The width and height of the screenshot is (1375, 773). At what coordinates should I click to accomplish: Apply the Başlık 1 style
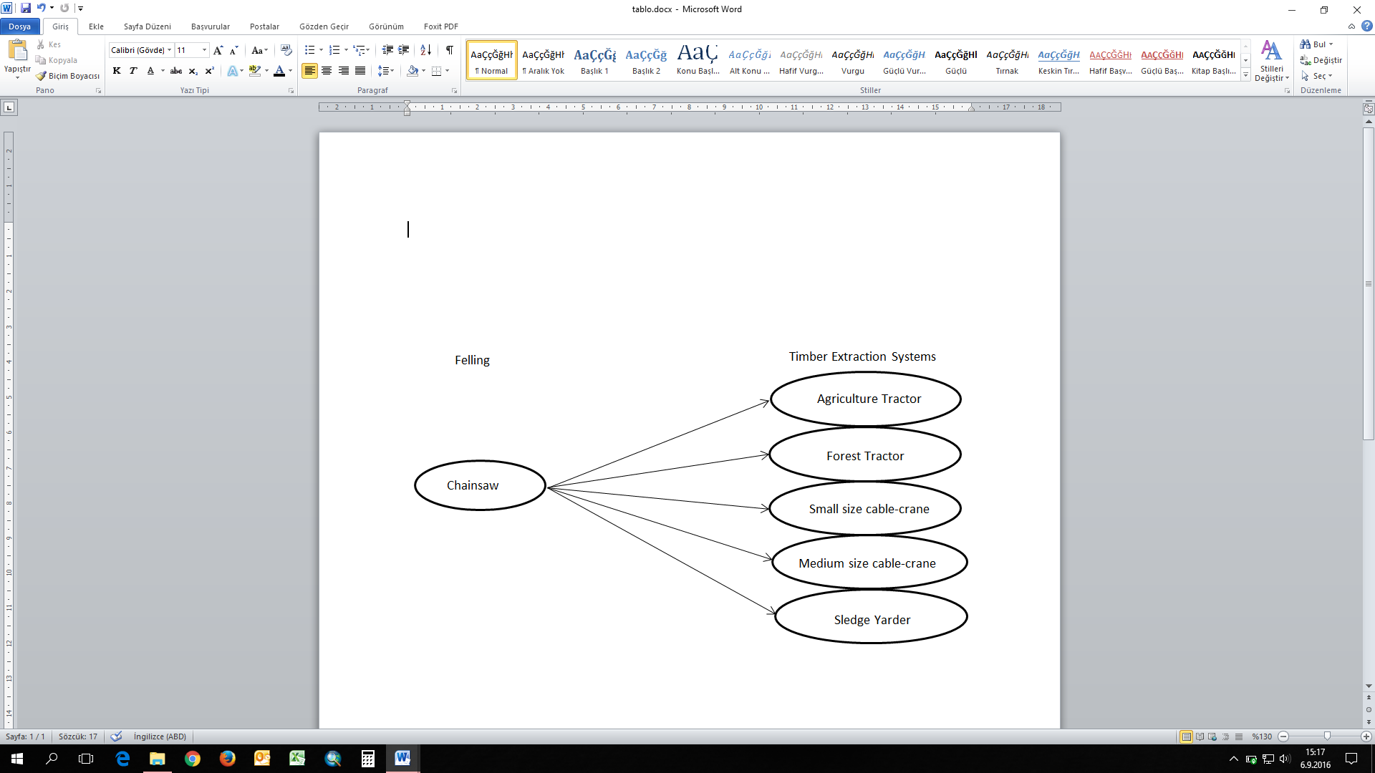pos(594,60)
